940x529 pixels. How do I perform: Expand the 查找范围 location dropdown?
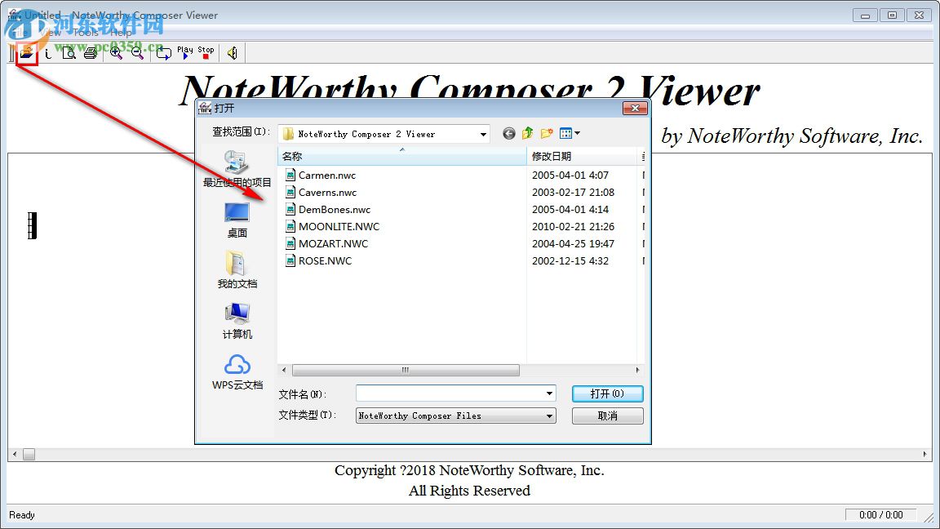click(483, 133)
